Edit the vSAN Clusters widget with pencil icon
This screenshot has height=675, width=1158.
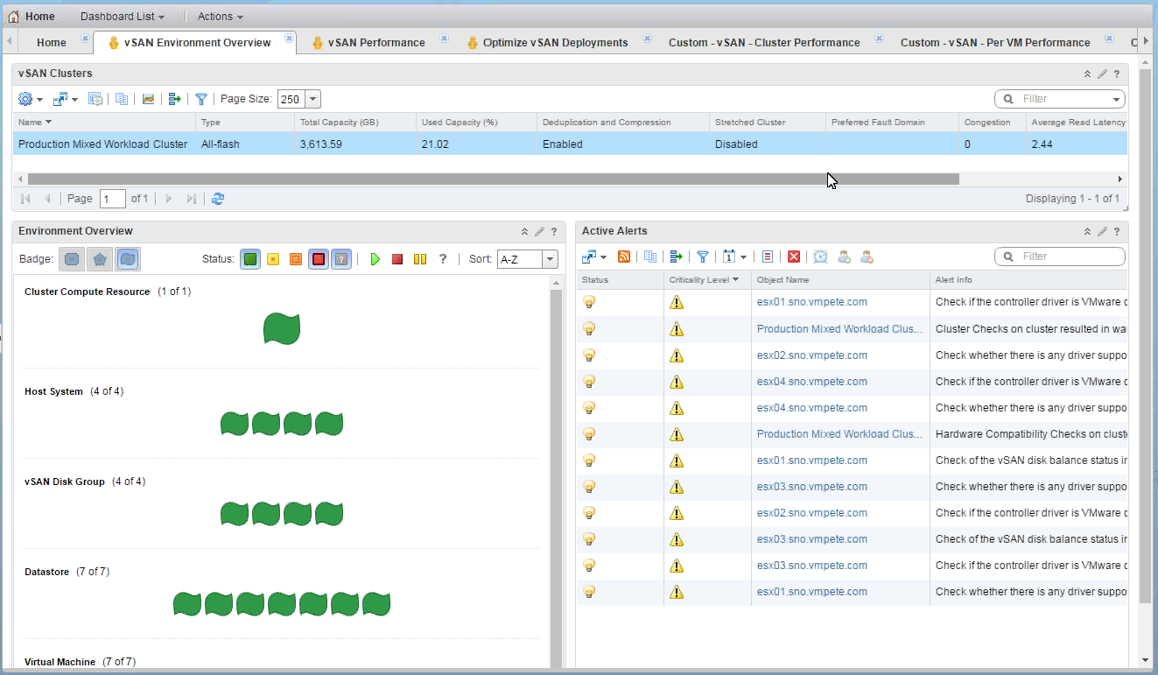pos(1102,74)
